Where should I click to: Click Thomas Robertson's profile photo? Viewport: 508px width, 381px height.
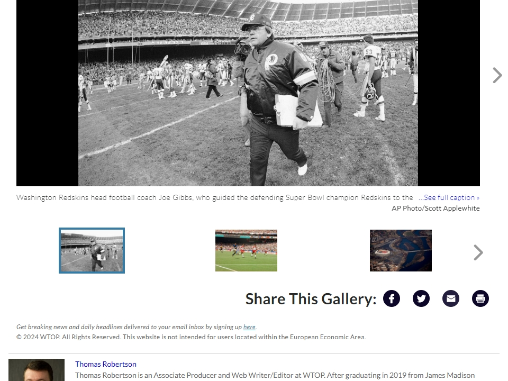click(37, 370)
